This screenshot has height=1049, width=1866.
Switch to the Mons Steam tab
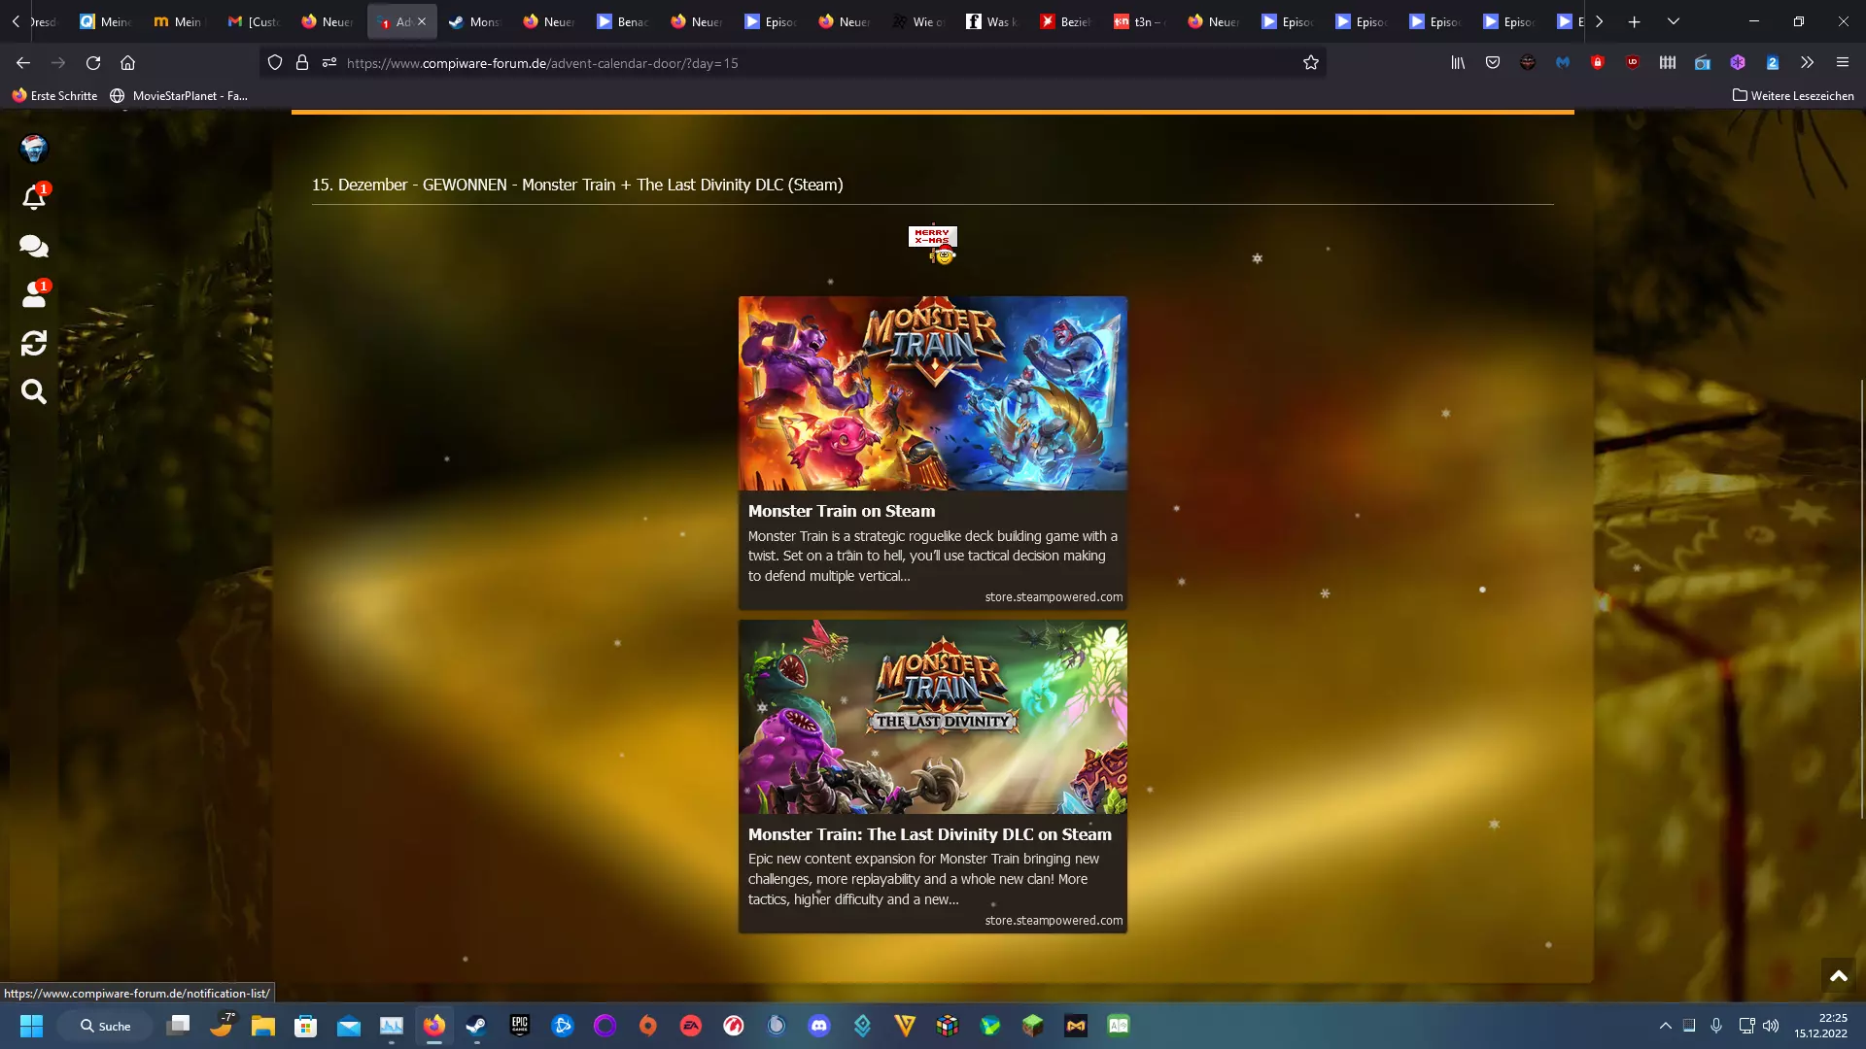(474, 21)
